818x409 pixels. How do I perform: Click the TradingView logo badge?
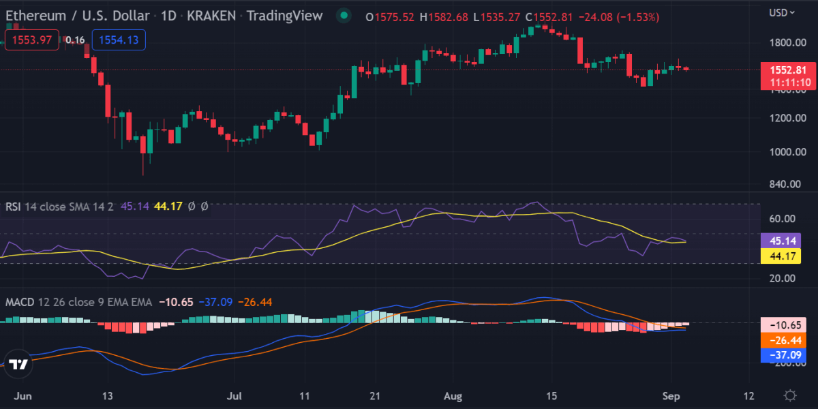tap(19, 365)
